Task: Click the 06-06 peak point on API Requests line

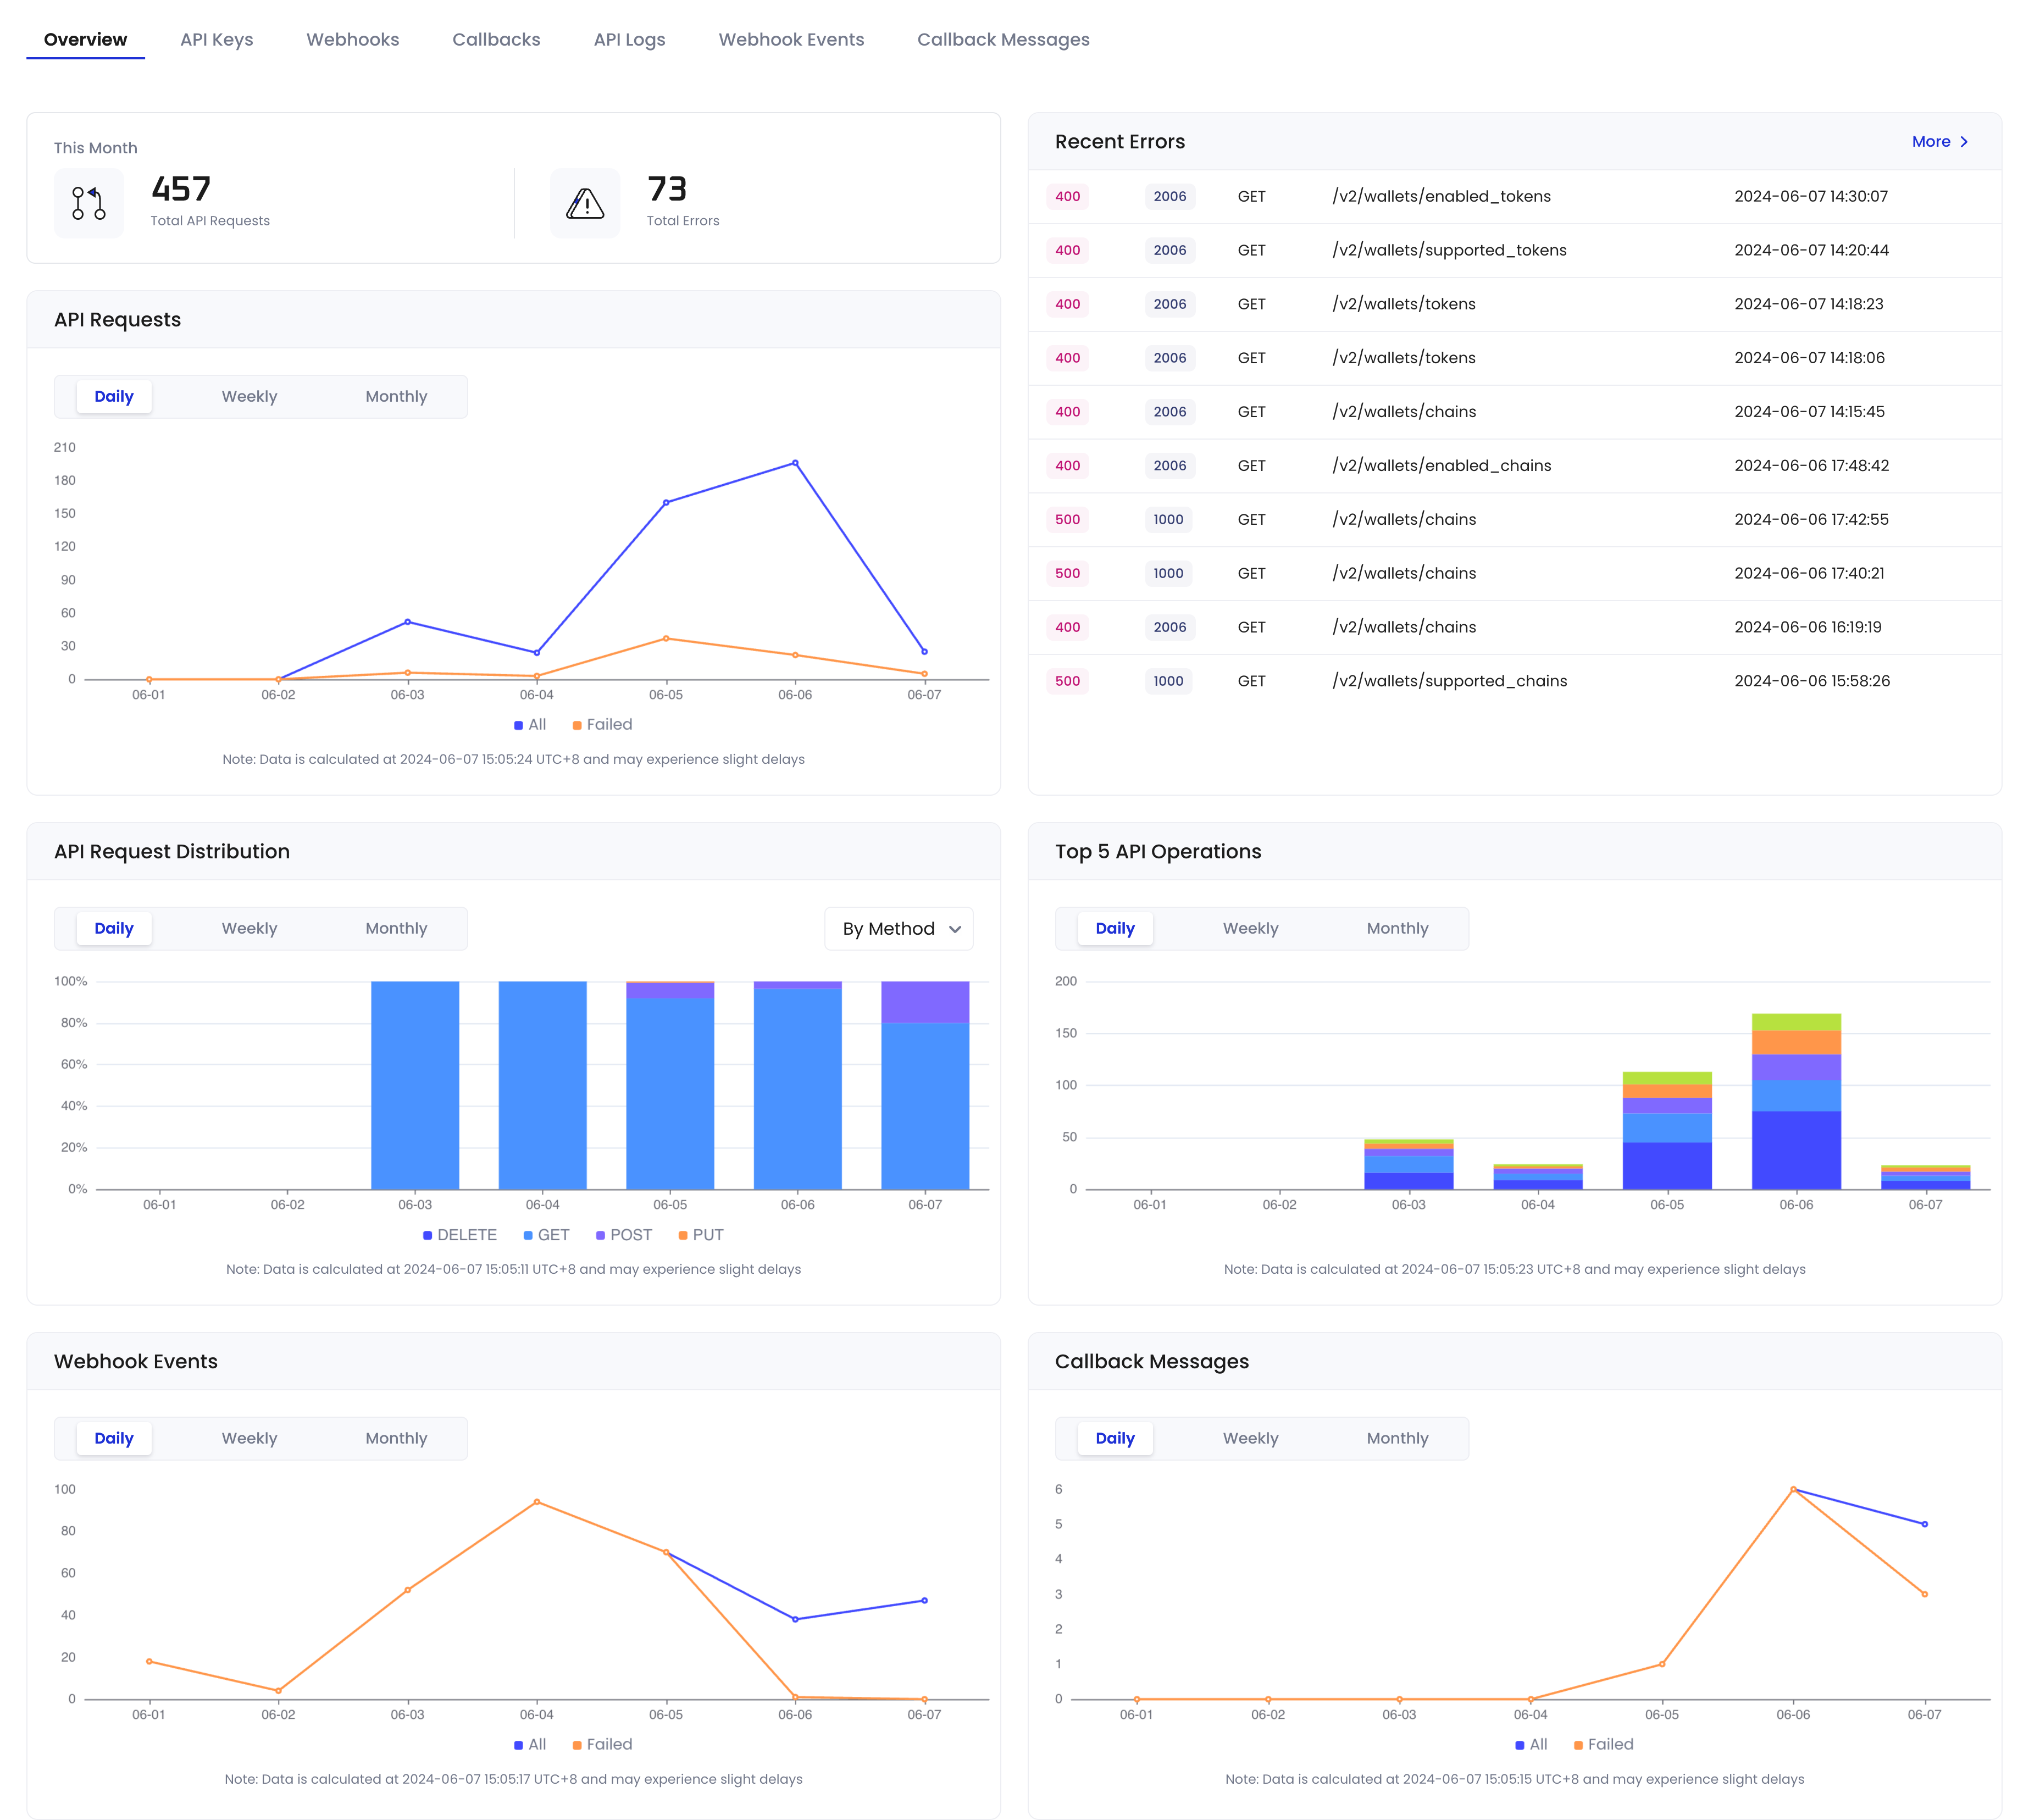Action: click(x=796, y=463)
